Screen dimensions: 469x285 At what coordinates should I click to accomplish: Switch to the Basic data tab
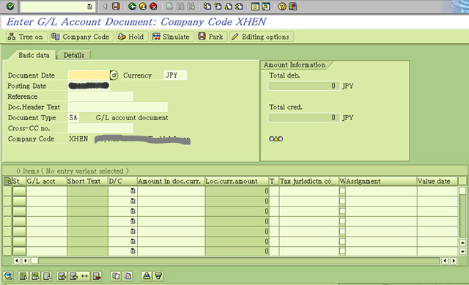click(34, 55)
